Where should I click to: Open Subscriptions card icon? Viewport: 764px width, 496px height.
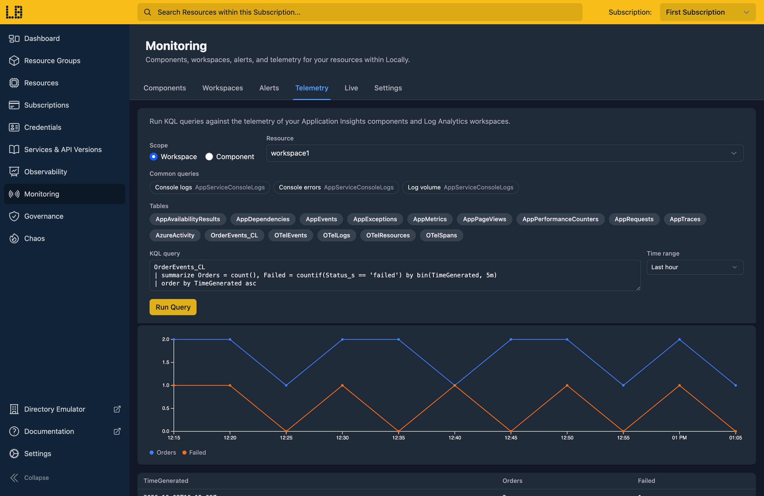(14, 105)
